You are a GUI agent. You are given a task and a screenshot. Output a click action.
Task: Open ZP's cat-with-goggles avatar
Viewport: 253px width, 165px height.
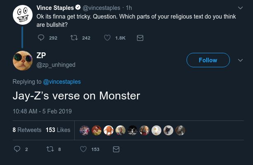click(22, 60)
